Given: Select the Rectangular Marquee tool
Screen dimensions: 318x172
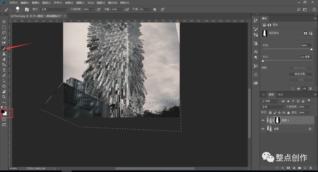Looking at the screenshot, I should click(x=4, y=27).
